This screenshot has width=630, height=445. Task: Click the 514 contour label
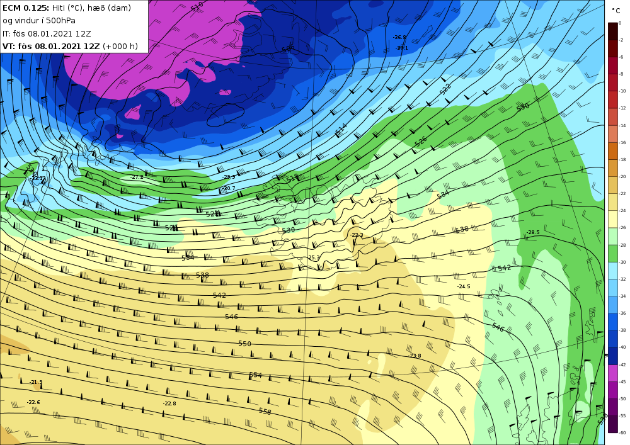[341, 129]
